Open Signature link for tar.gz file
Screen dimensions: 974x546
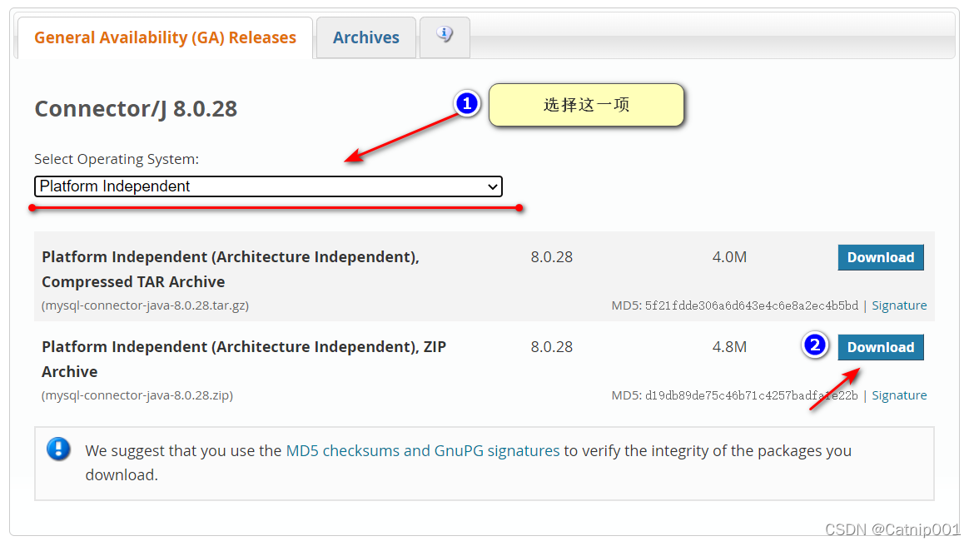(899, 305)
